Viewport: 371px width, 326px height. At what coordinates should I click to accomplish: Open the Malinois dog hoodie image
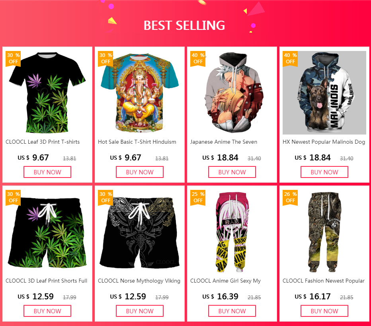click(324, 93)
